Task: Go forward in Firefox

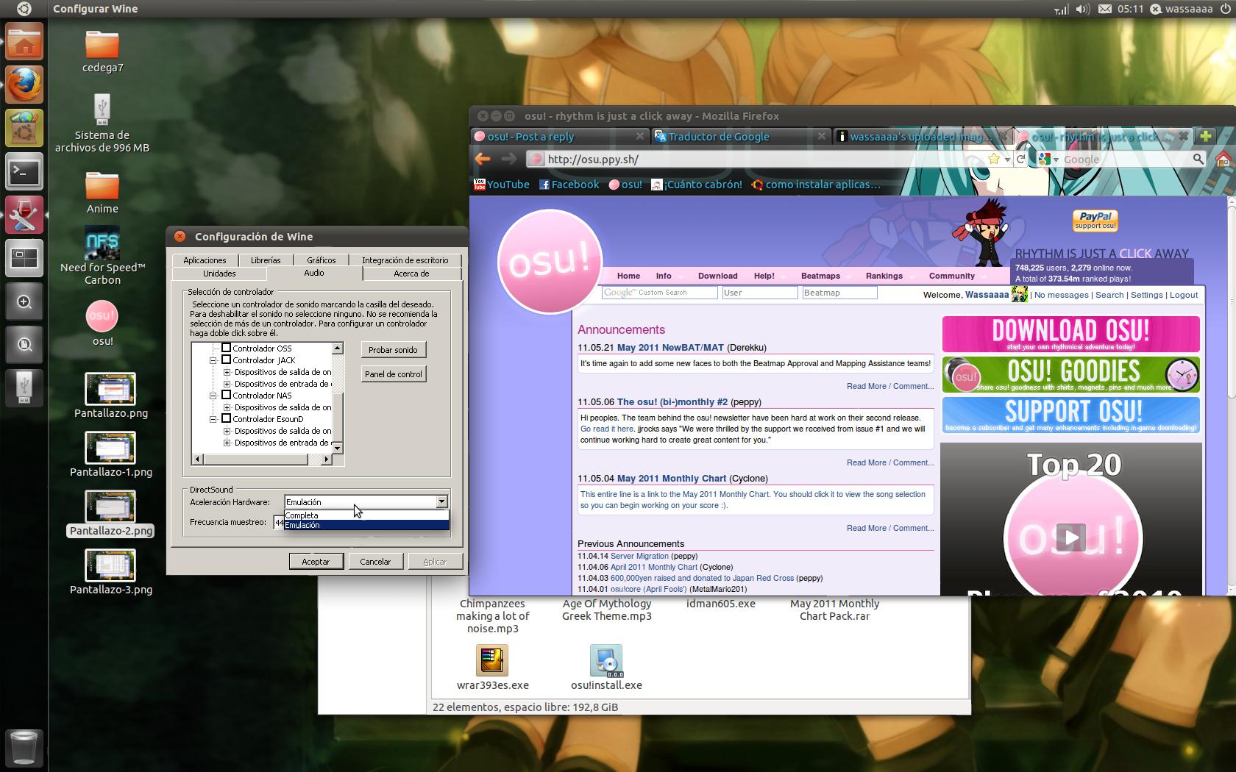Action: pyautogui.click(x=508, y=159)
